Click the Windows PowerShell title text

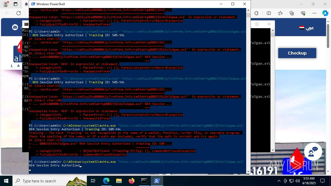click(x=51, y=4)
